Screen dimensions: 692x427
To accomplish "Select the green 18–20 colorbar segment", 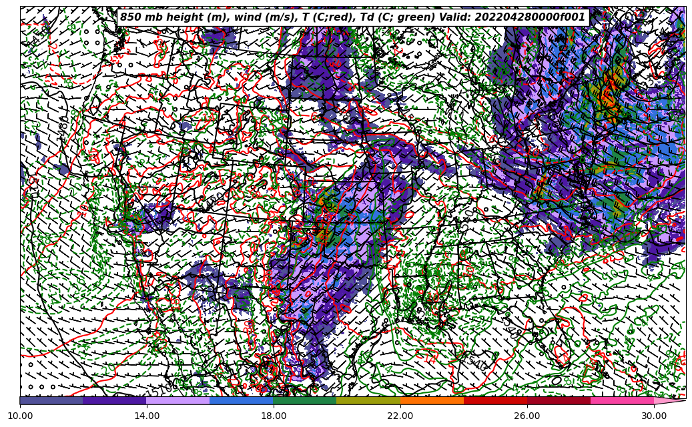I will [305, 400].
